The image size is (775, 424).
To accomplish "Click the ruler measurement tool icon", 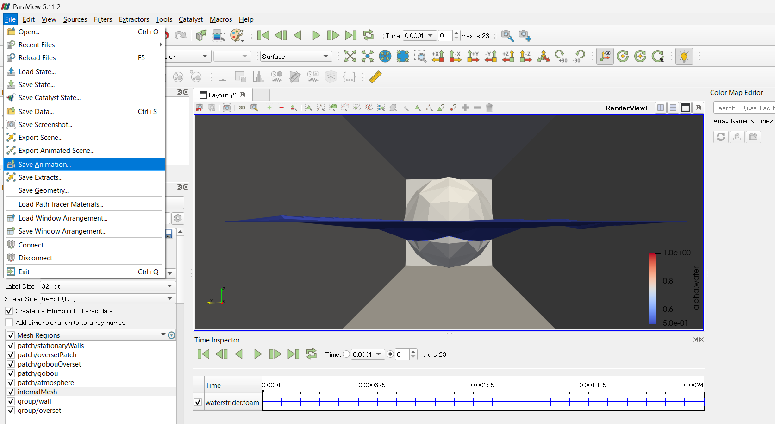I will 375,77.
